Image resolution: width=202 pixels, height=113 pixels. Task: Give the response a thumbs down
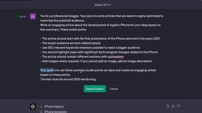coord(178,106)
